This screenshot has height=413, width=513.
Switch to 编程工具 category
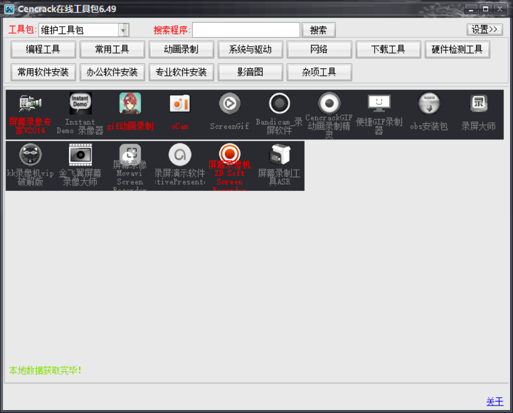[x=43, y=50]
